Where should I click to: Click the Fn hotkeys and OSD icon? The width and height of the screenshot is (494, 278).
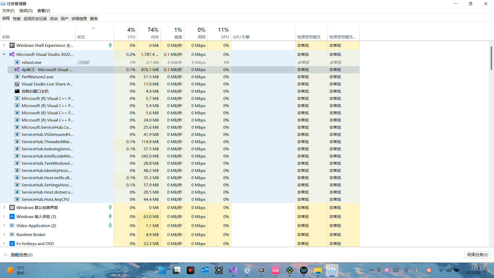point(12,244)
